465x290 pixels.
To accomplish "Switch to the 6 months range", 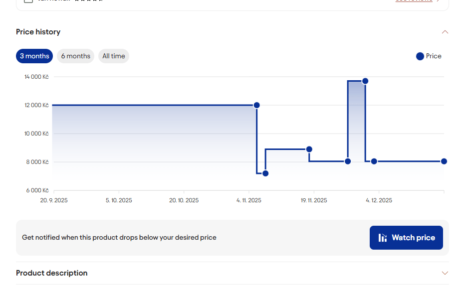I will pos(75,56).
